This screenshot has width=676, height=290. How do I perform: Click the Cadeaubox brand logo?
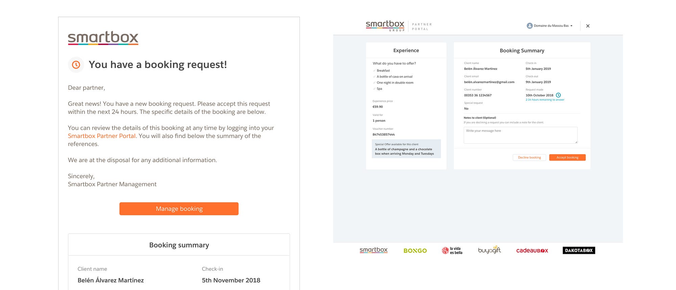532,250
